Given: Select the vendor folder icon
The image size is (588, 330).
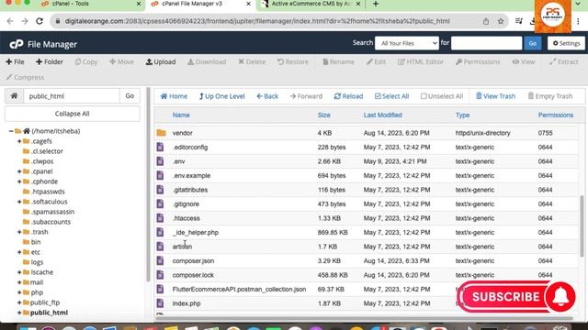Looking at the screenshot, I should (162, 133).
